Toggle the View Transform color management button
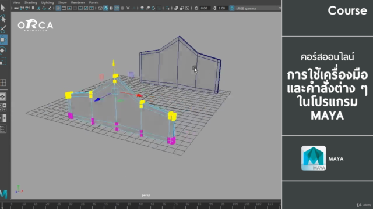Screen dimensions: 373x209 tap(232, 8)
